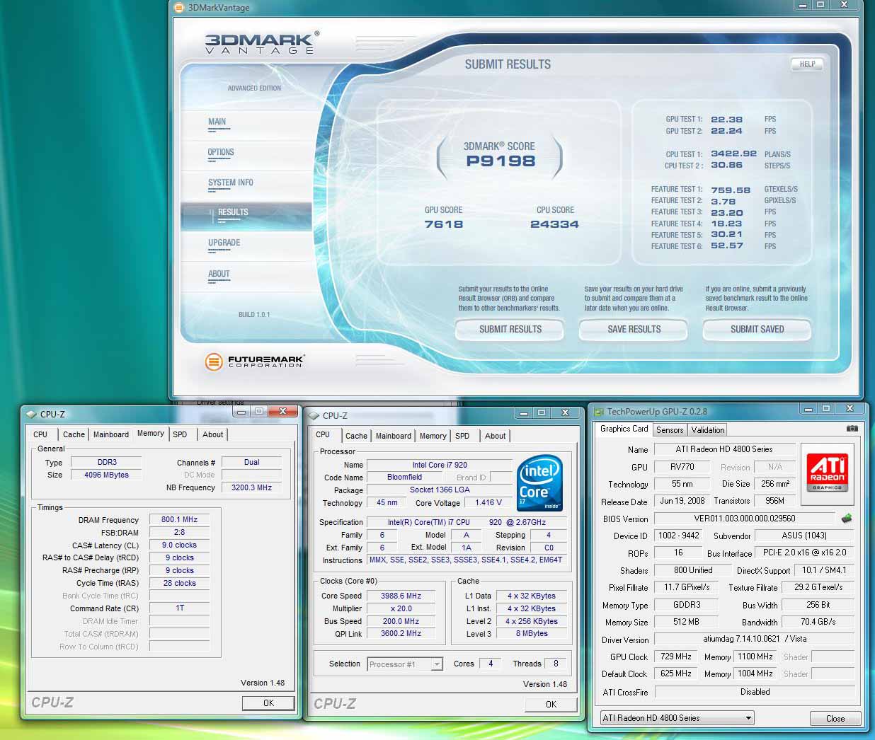Click the left CPU-Z window title icon
The width and height of the screenshot is (875, 740).
31,415
